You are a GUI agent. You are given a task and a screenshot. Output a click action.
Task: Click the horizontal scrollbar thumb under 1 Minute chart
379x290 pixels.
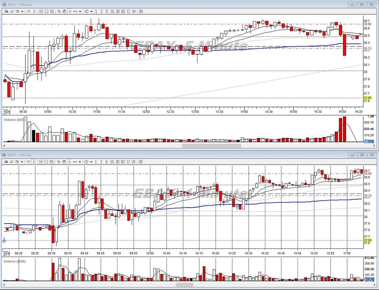pos(185,285)
